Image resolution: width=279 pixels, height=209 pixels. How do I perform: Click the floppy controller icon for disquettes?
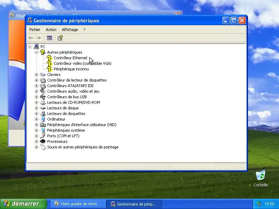(43, 80)
